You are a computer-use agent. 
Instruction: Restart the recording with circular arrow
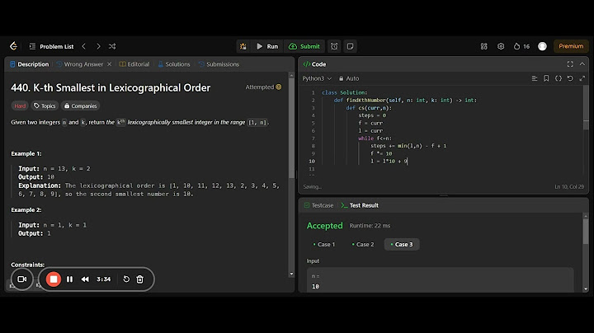[x=126, y=279]
